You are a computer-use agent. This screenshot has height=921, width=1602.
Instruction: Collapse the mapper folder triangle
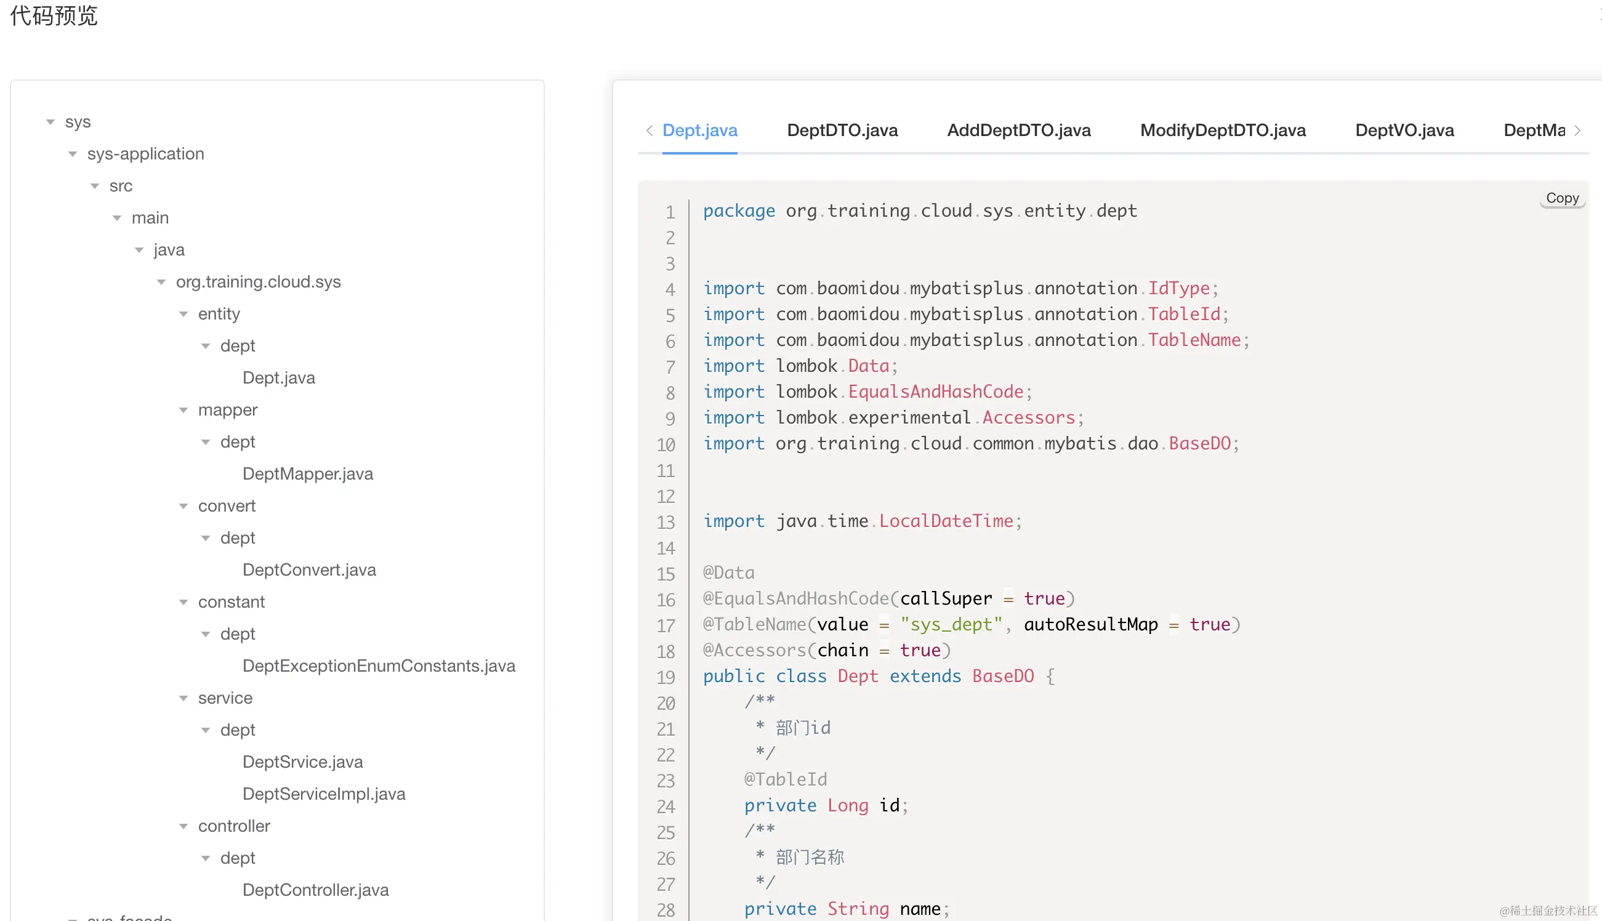coord(183,411)
